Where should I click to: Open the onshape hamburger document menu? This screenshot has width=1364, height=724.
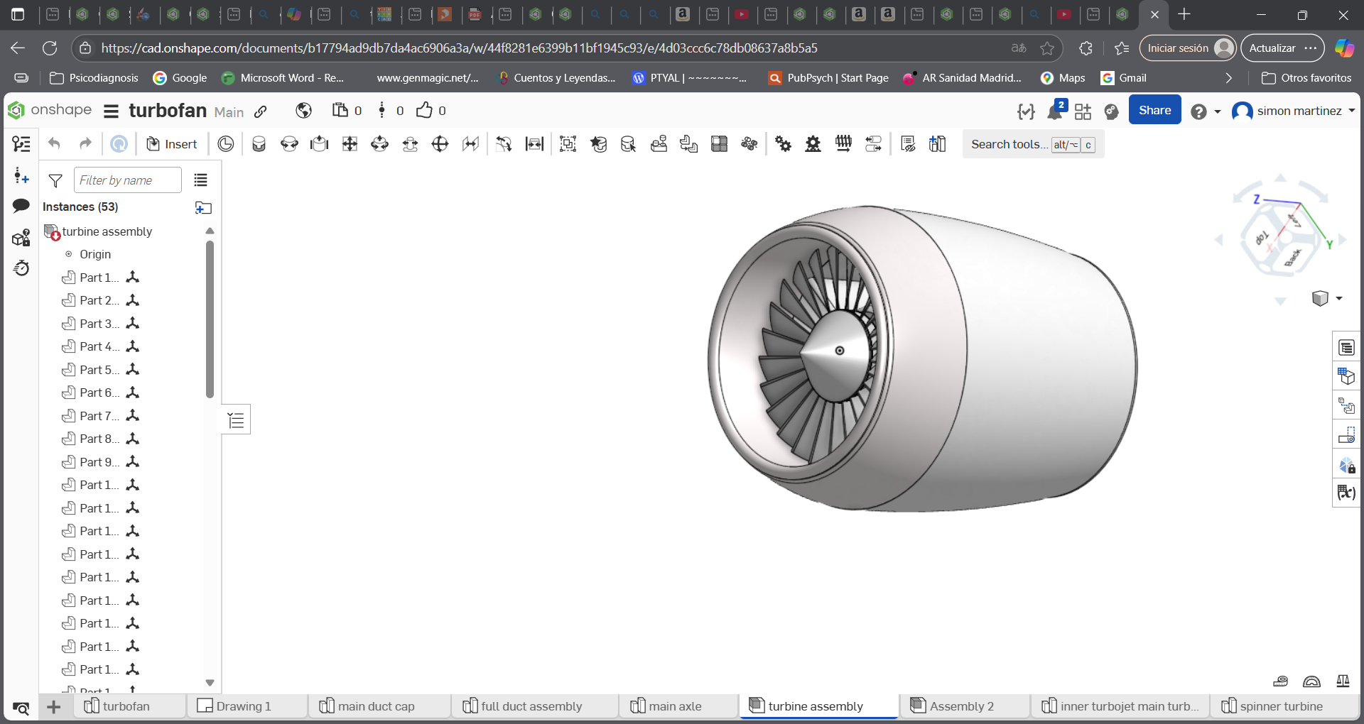(x=111, y=111)
